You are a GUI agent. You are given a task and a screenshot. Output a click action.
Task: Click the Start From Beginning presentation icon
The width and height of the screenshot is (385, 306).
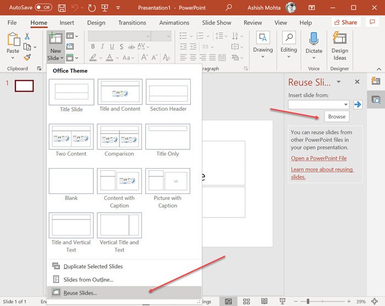click(105, 8)
